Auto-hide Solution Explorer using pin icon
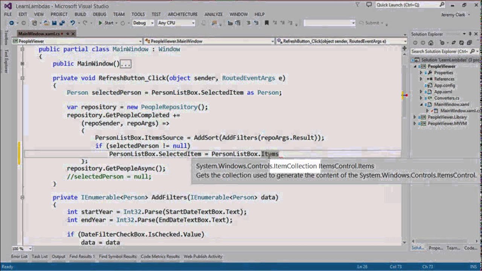 [470, 34]
